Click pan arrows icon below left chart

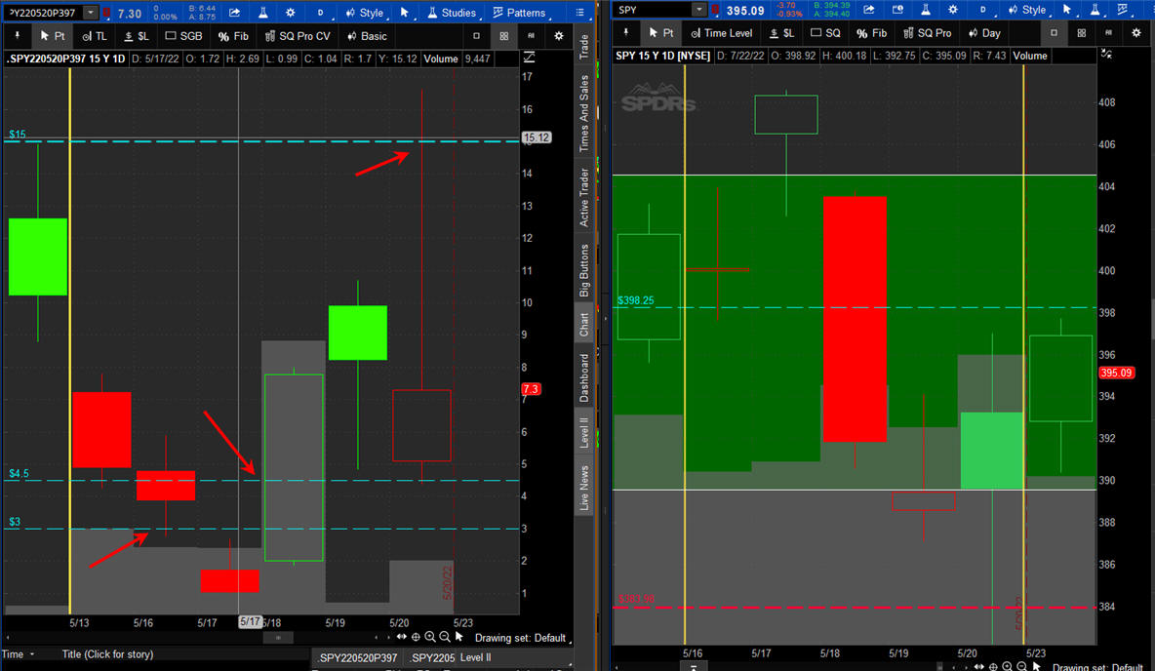click(402, 637)
